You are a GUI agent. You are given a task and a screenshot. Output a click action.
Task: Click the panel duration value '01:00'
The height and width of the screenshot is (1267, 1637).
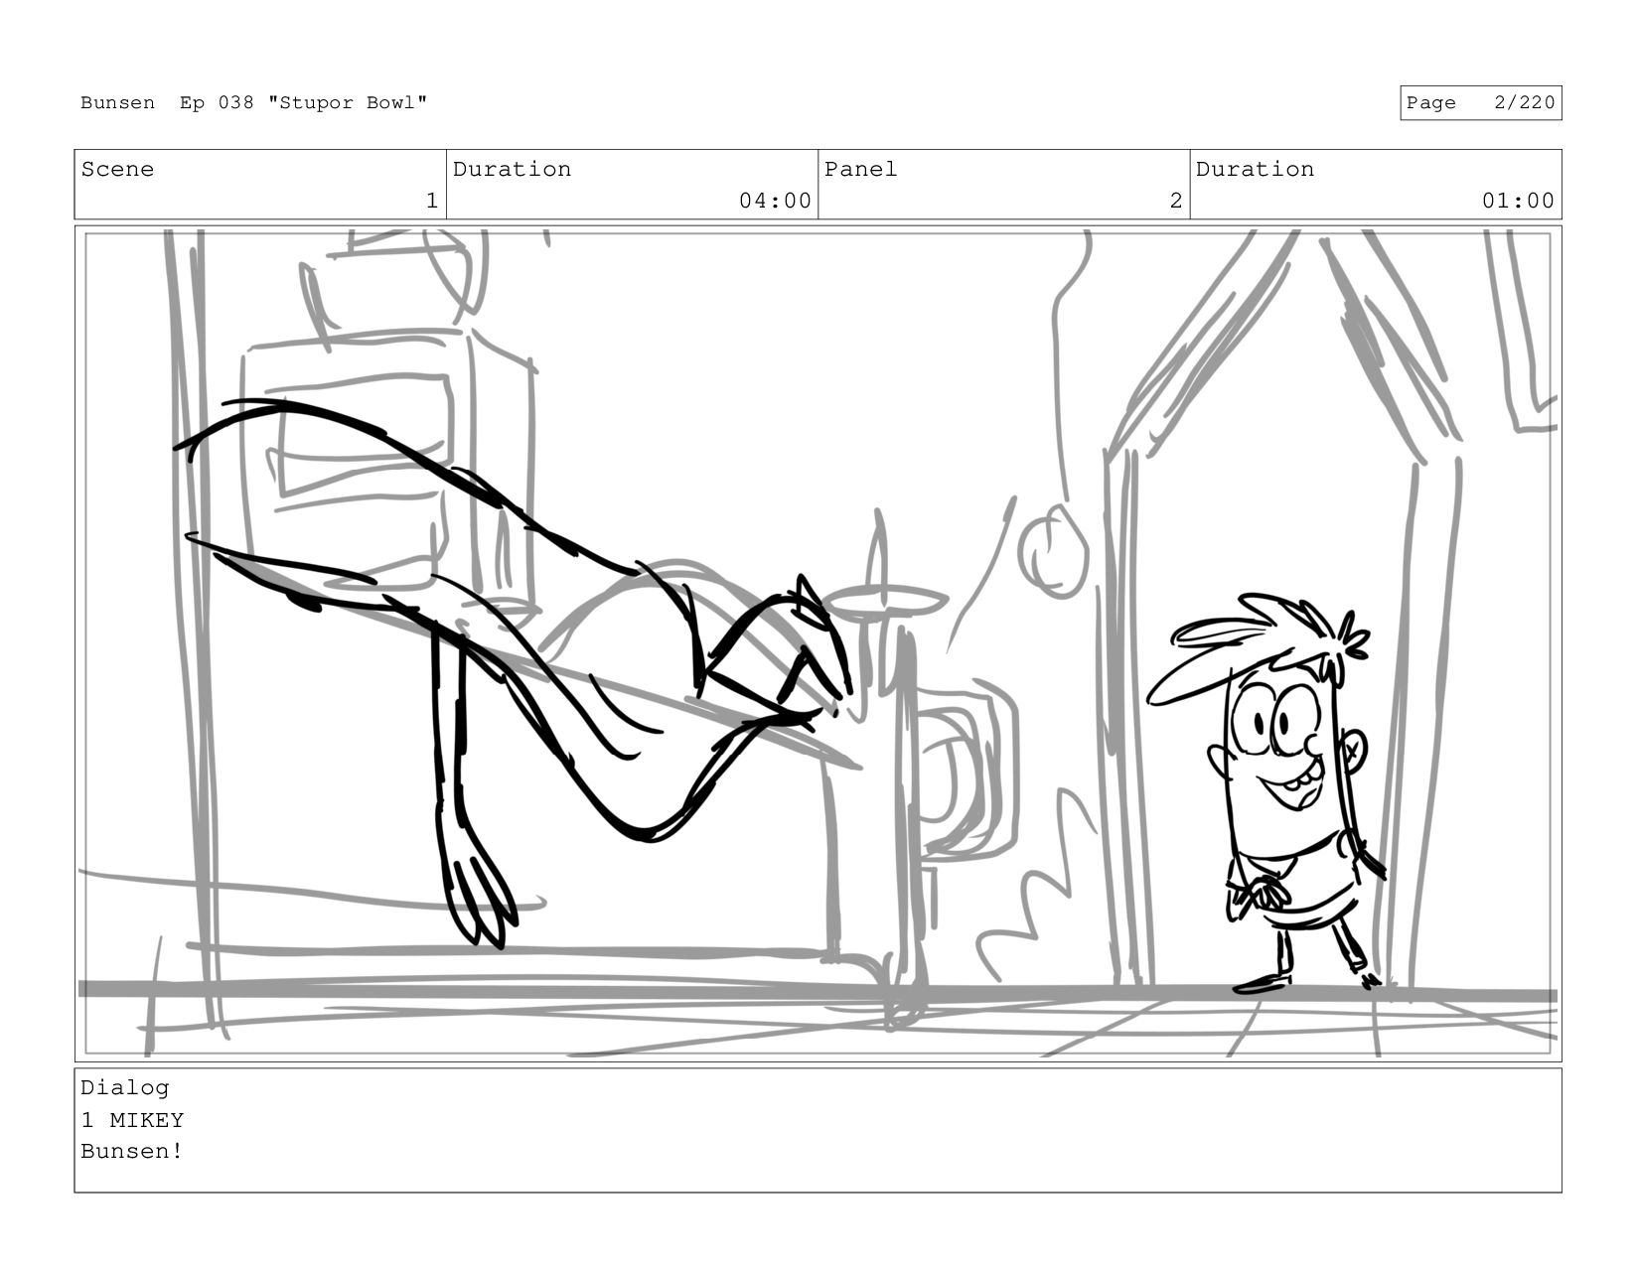click(x=1518, y=202)
